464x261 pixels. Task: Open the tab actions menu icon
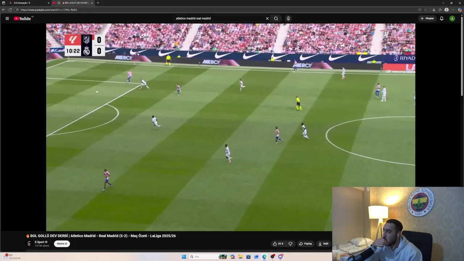(3, 3)
